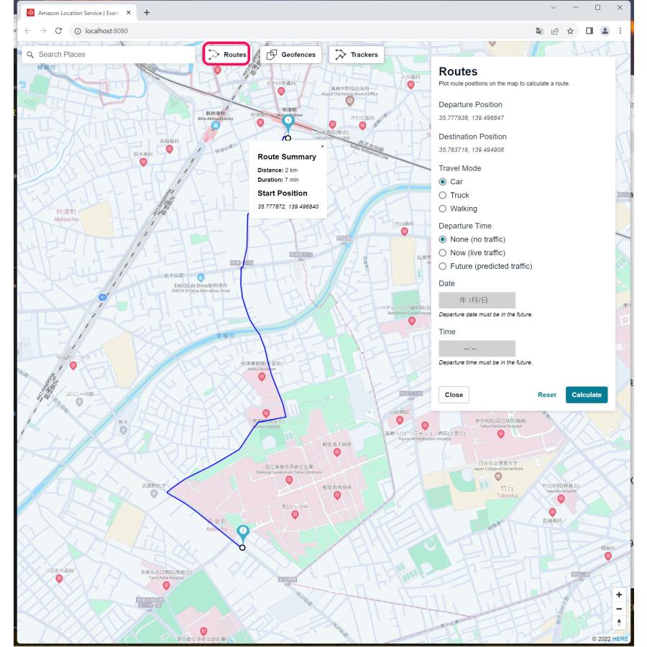Open the Trackers panel
Viewport: 647px width, 647px height.
[357, 55]
